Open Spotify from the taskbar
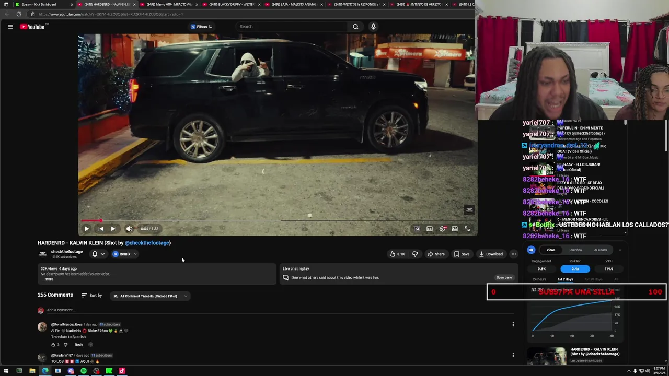The width and height of the screenshot is (669, 376). pos(84,371)
